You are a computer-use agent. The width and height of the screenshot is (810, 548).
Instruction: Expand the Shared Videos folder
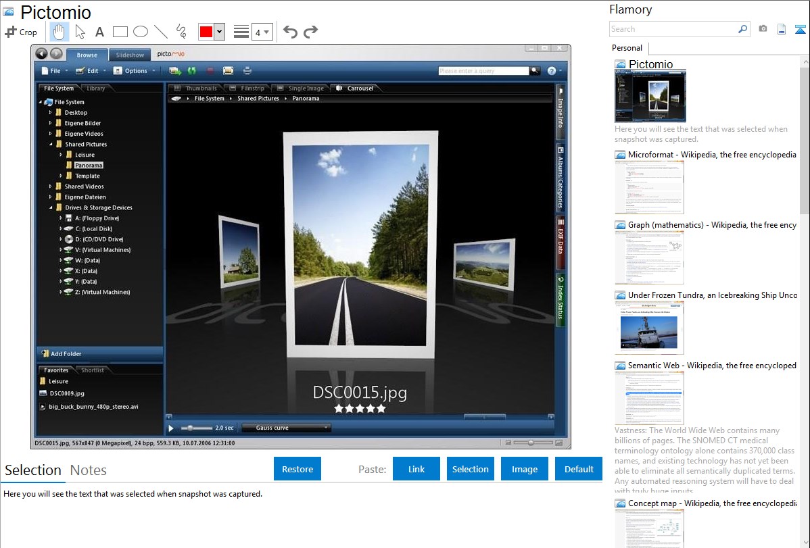(50, 186)
